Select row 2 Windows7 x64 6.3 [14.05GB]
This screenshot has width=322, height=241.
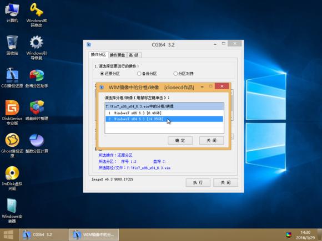click(164, 119)
